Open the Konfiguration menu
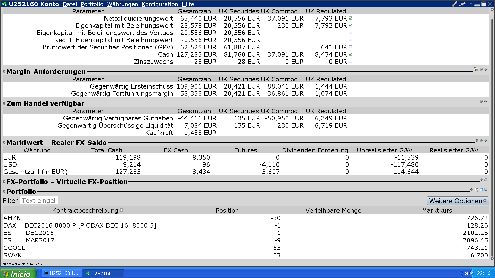Screen dimensions: 495x278 pyautogui.click(x=160, y=4)
